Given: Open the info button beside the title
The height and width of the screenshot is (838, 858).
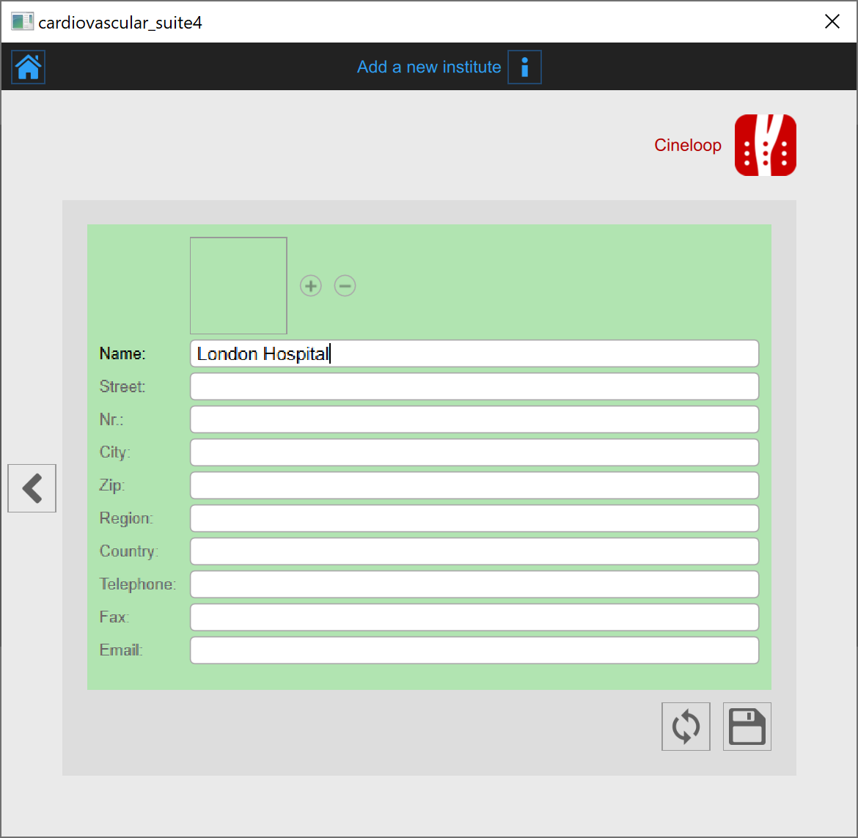Looking at the screenshot, I should tap(524, 67).
